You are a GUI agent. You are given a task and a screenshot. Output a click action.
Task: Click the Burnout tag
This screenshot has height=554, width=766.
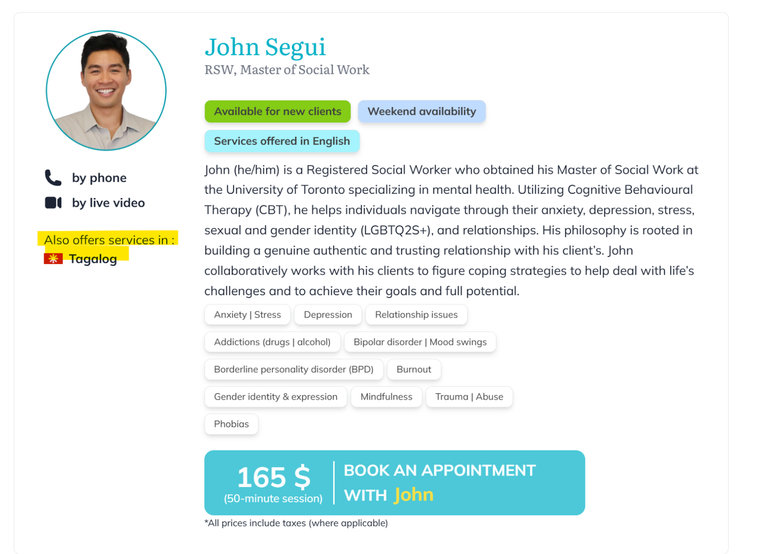(x=414, y=370)
